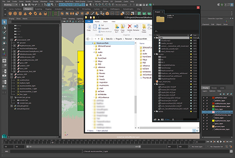Screen dimensions: 235x158
Task: Toggle visibility V of redMushrooms_layer
Action: [x=203, y=104]
